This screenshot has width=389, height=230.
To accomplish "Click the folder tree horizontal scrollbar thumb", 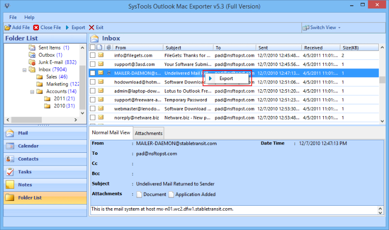I will click(x=26, y=120).
